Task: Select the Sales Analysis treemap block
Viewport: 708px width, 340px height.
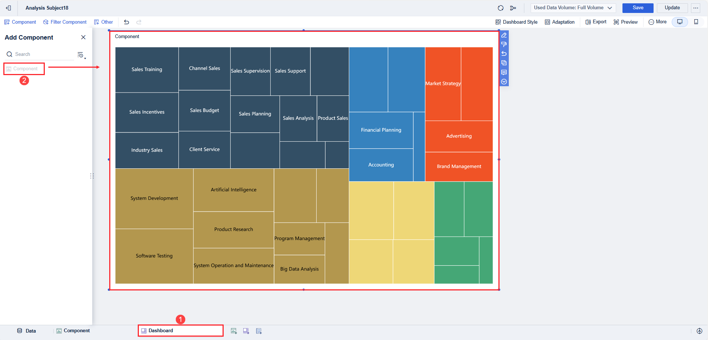Action: 298,118
